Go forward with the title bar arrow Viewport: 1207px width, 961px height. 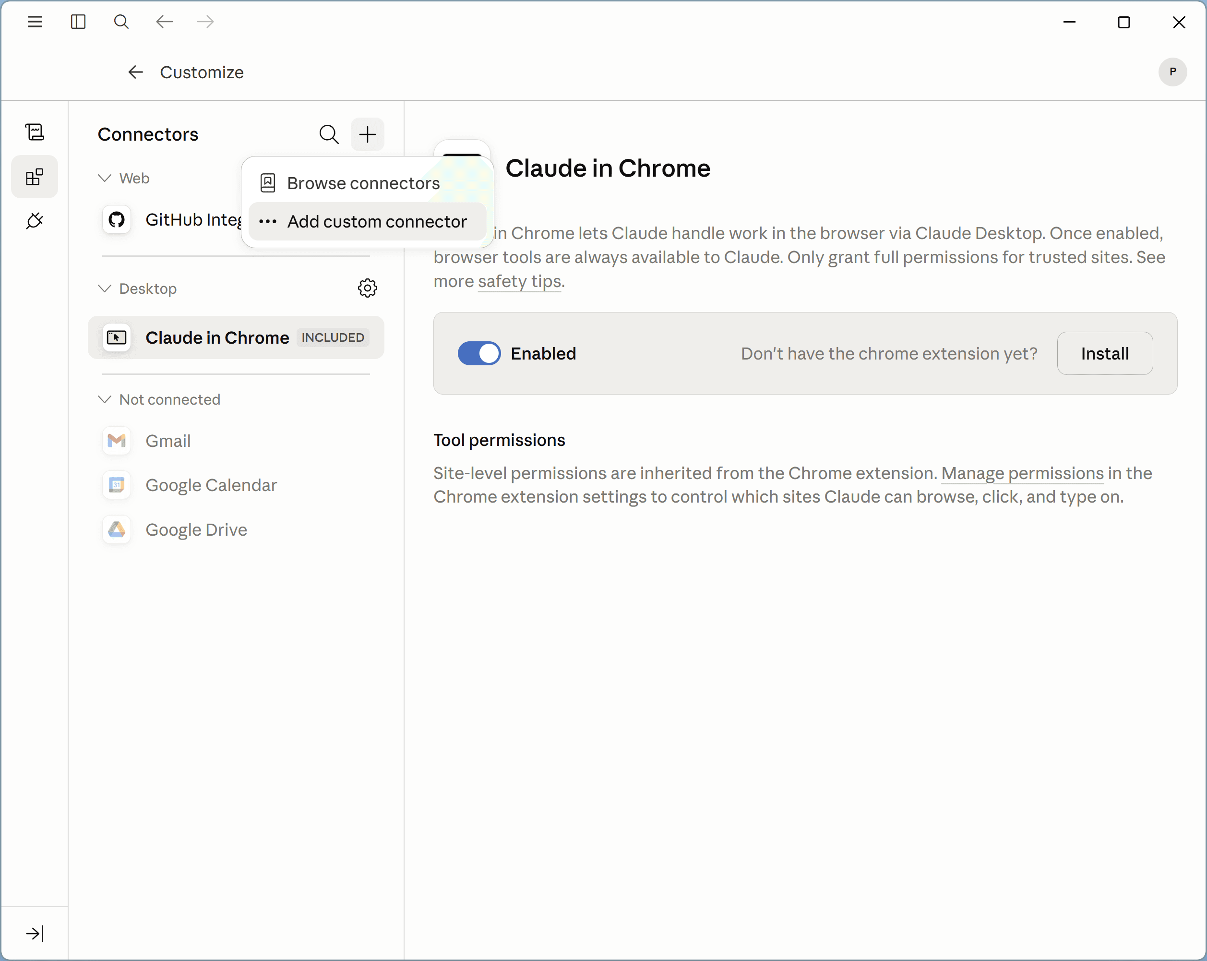point(205,22)
